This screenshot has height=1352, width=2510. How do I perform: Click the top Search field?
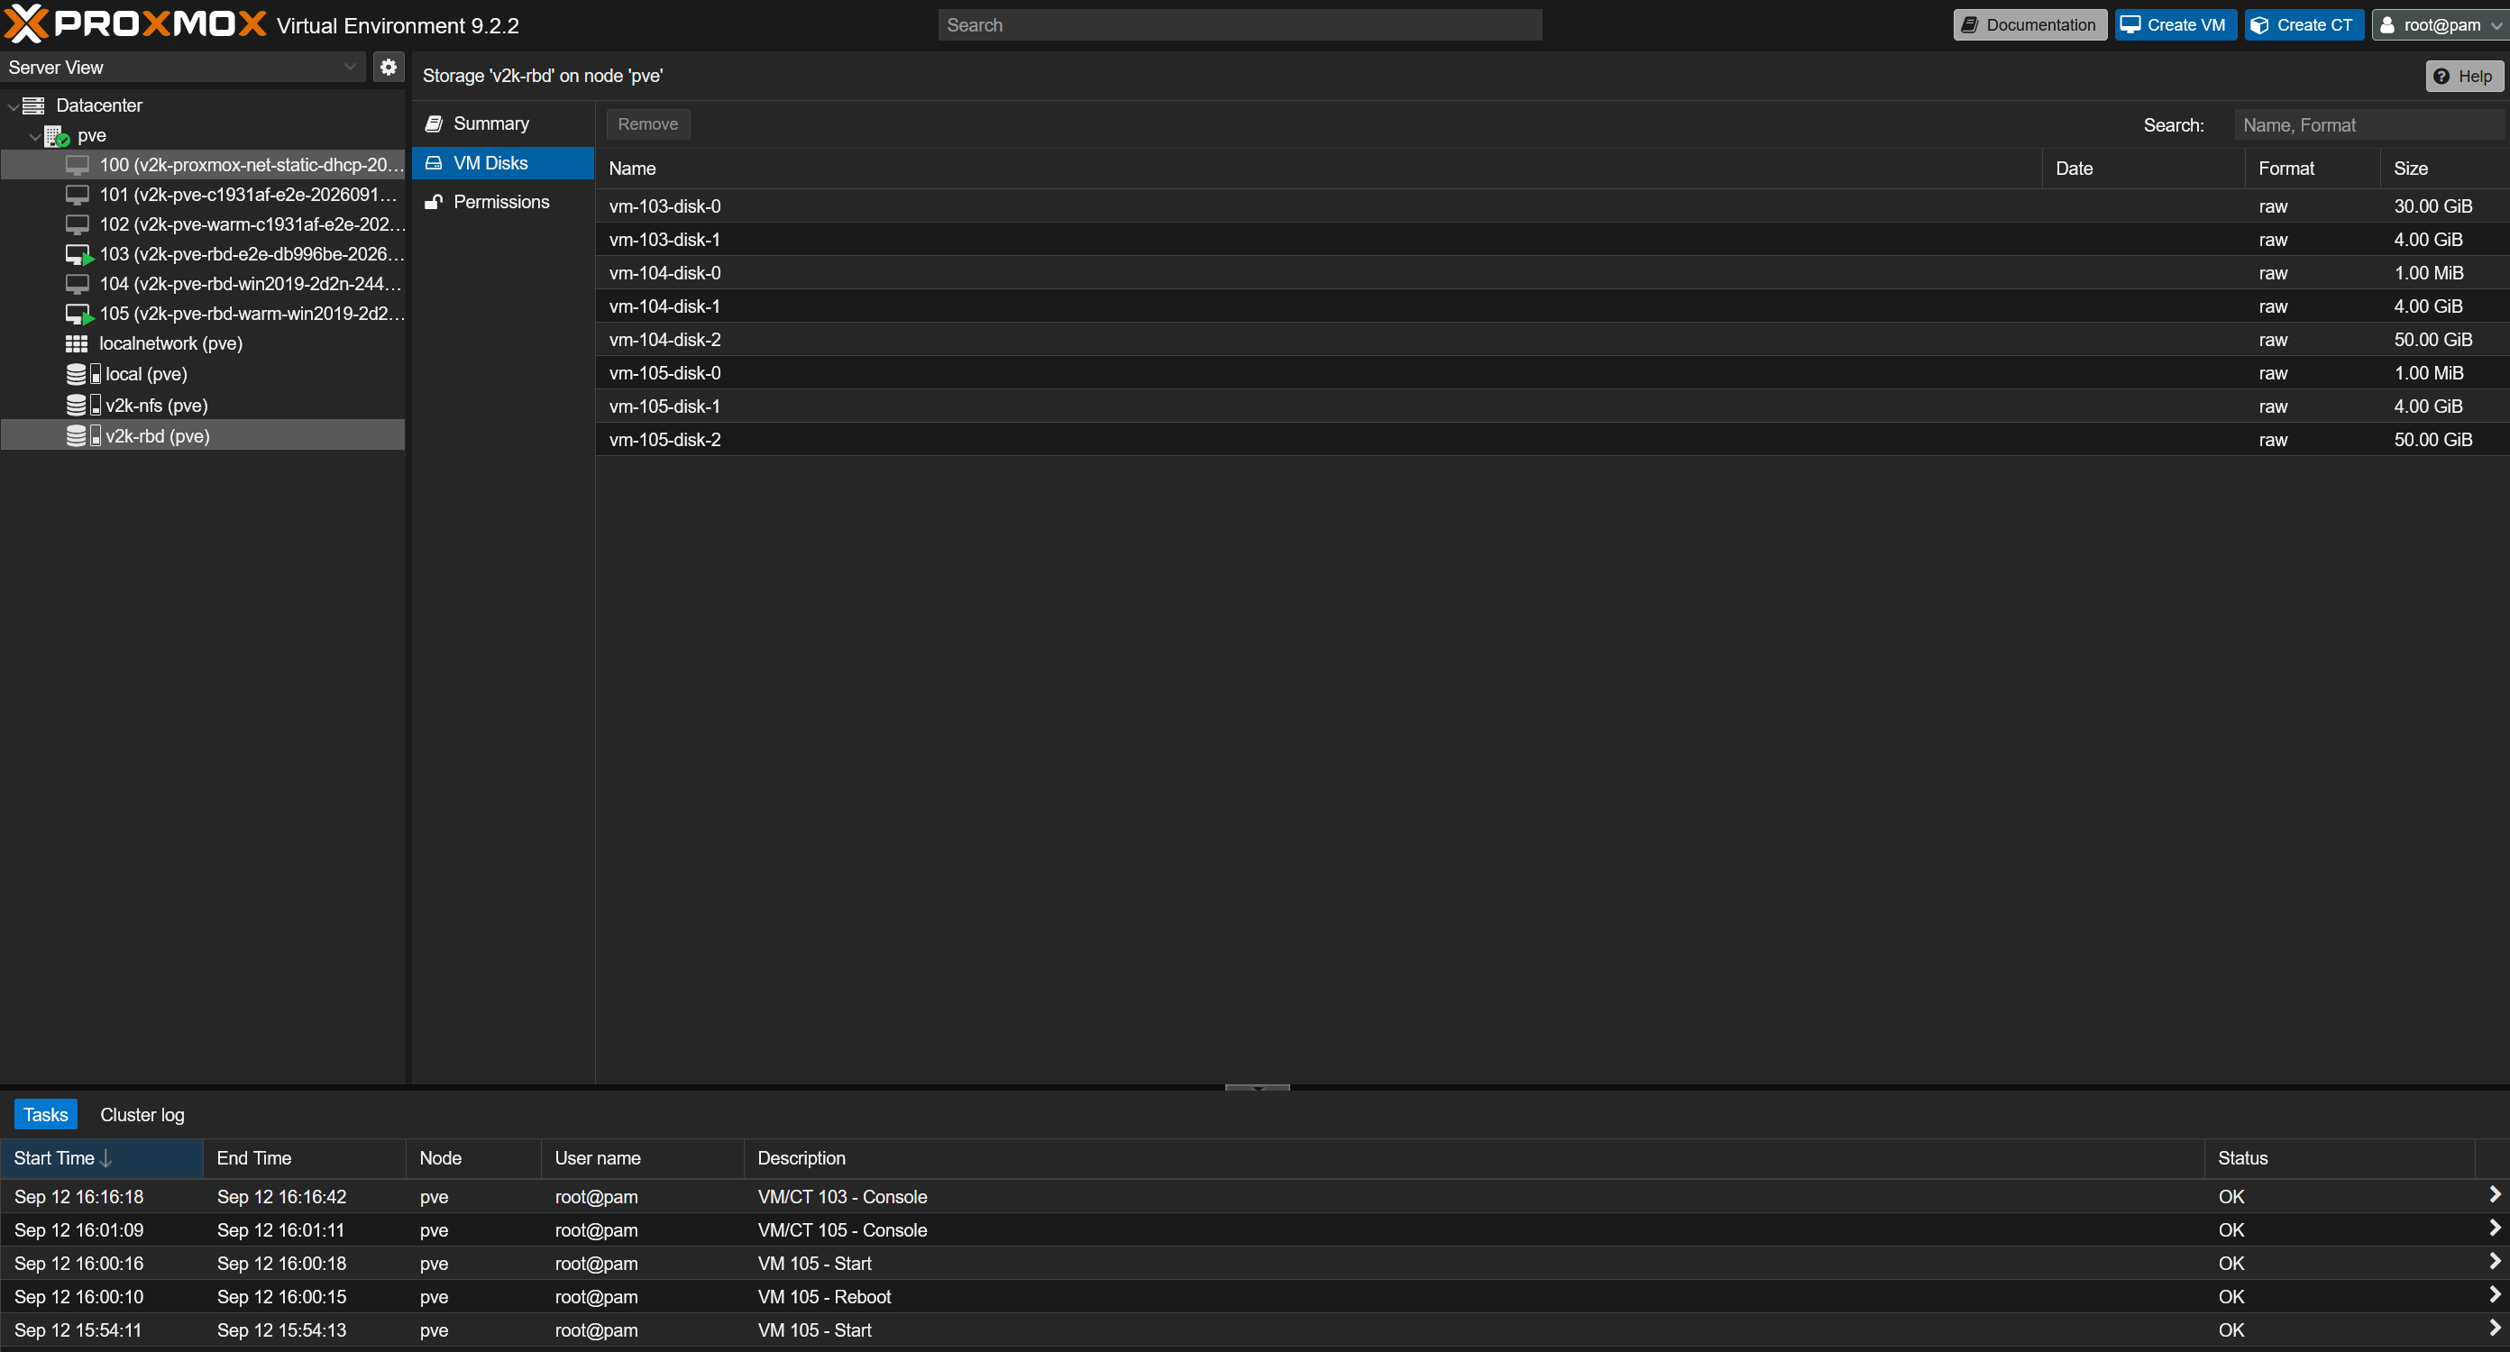click(x=1240, y=25)
